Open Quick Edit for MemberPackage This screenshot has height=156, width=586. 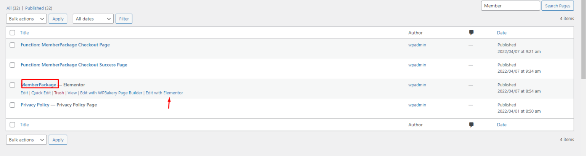(41, 93)
